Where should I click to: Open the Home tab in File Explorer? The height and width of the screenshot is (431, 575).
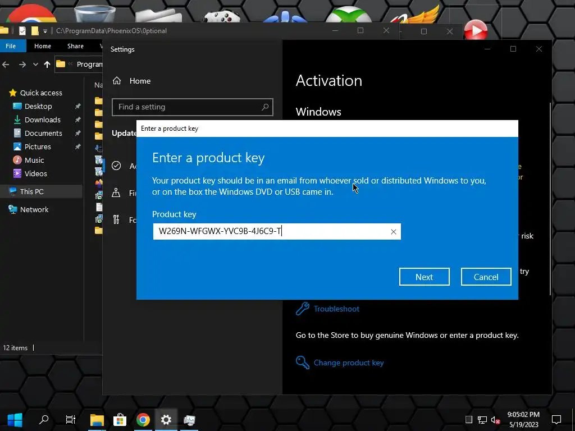click(43, 46)
